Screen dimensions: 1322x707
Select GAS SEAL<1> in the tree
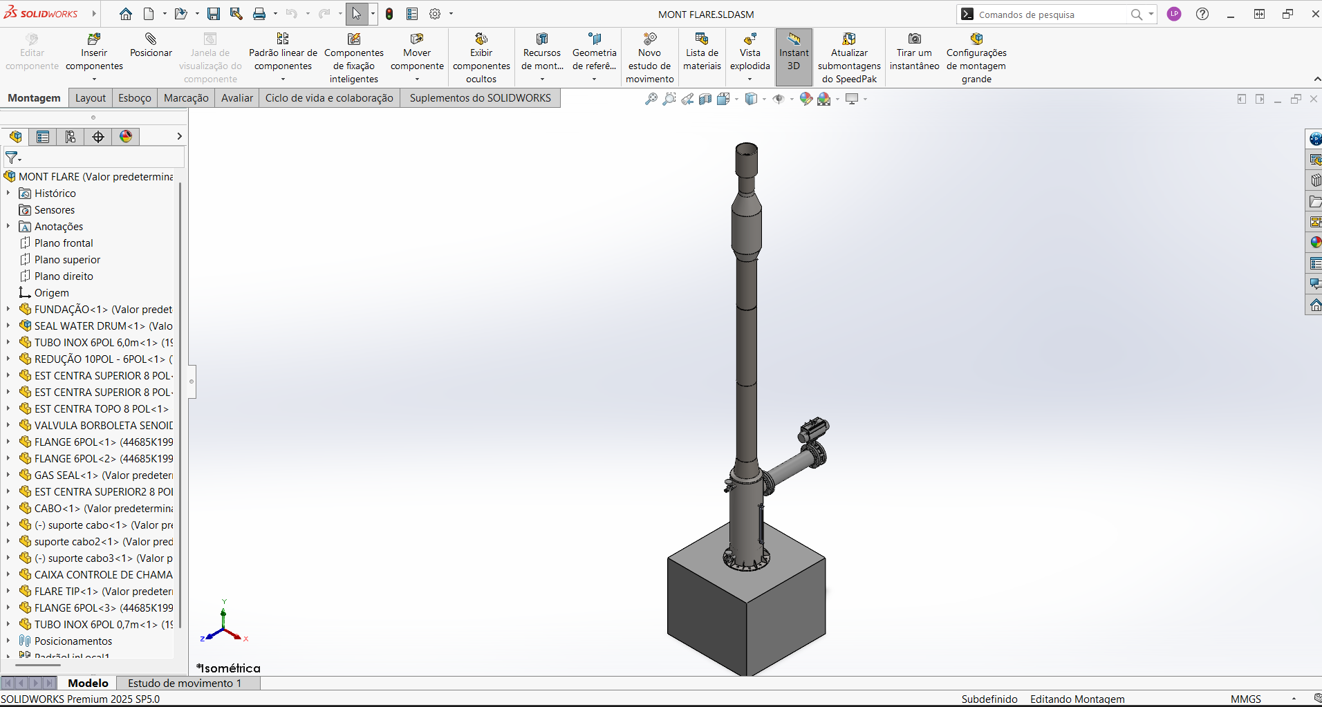[104, 475]
